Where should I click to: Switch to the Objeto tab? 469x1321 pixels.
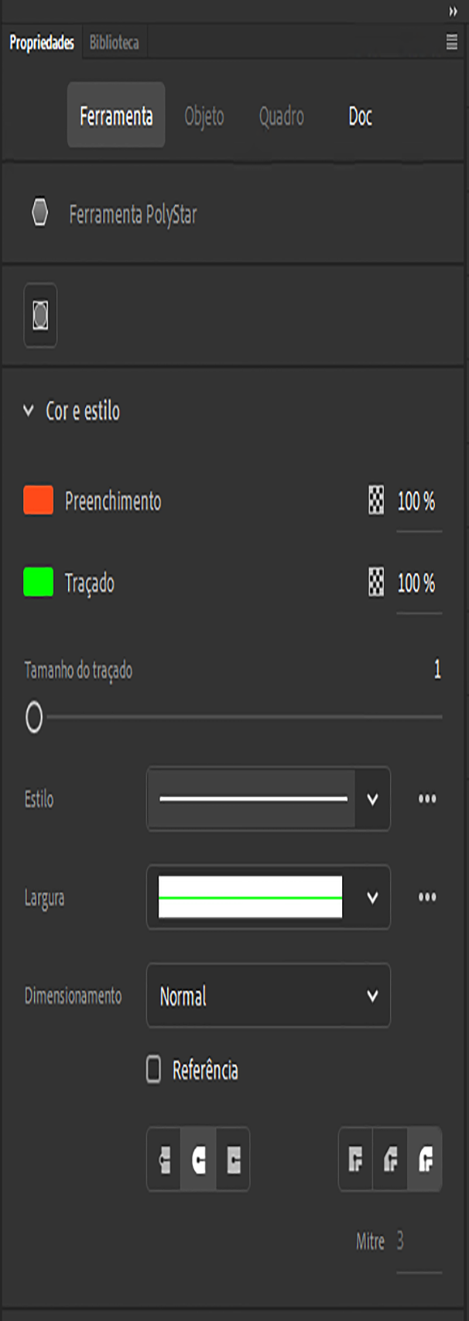coord(204,117)
